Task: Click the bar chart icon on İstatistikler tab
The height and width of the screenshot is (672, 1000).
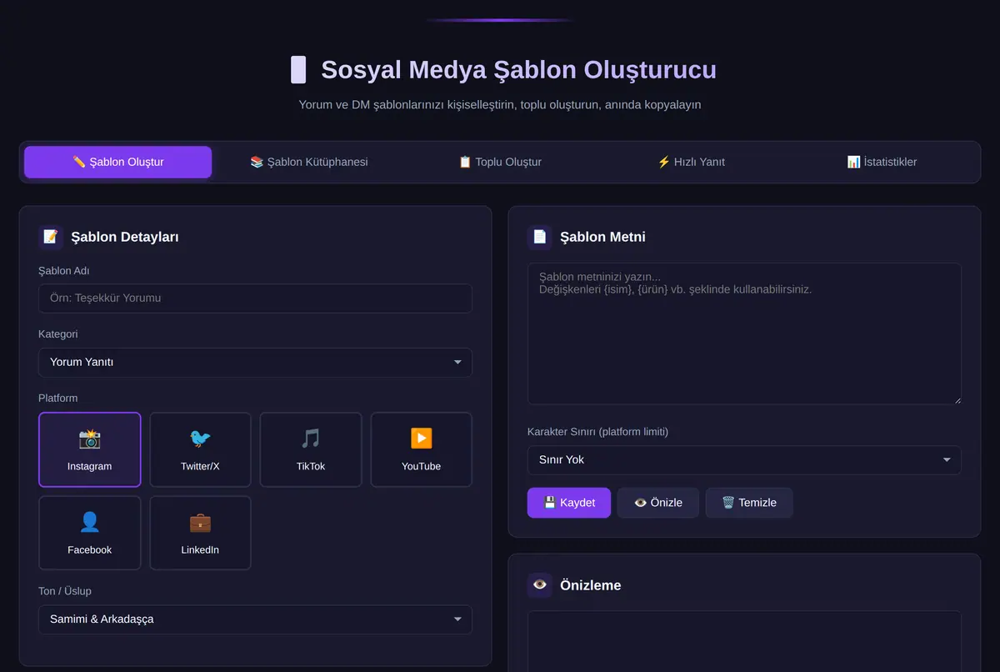Action: 853,162
